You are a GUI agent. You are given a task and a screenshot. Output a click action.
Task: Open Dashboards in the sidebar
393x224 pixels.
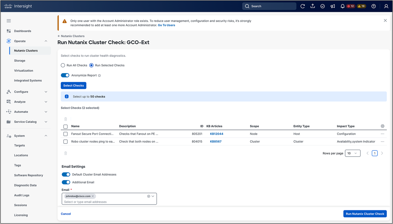[x=23, y=31]
